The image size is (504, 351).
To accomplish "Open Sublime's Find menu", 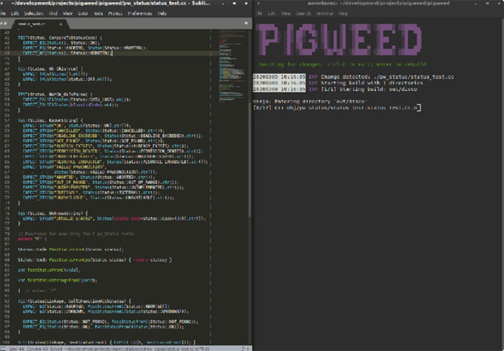I will [x=53, y=13].
